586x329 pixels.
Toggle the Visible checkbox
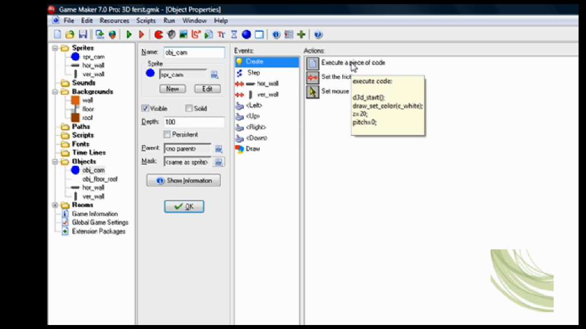pos(145,108)
